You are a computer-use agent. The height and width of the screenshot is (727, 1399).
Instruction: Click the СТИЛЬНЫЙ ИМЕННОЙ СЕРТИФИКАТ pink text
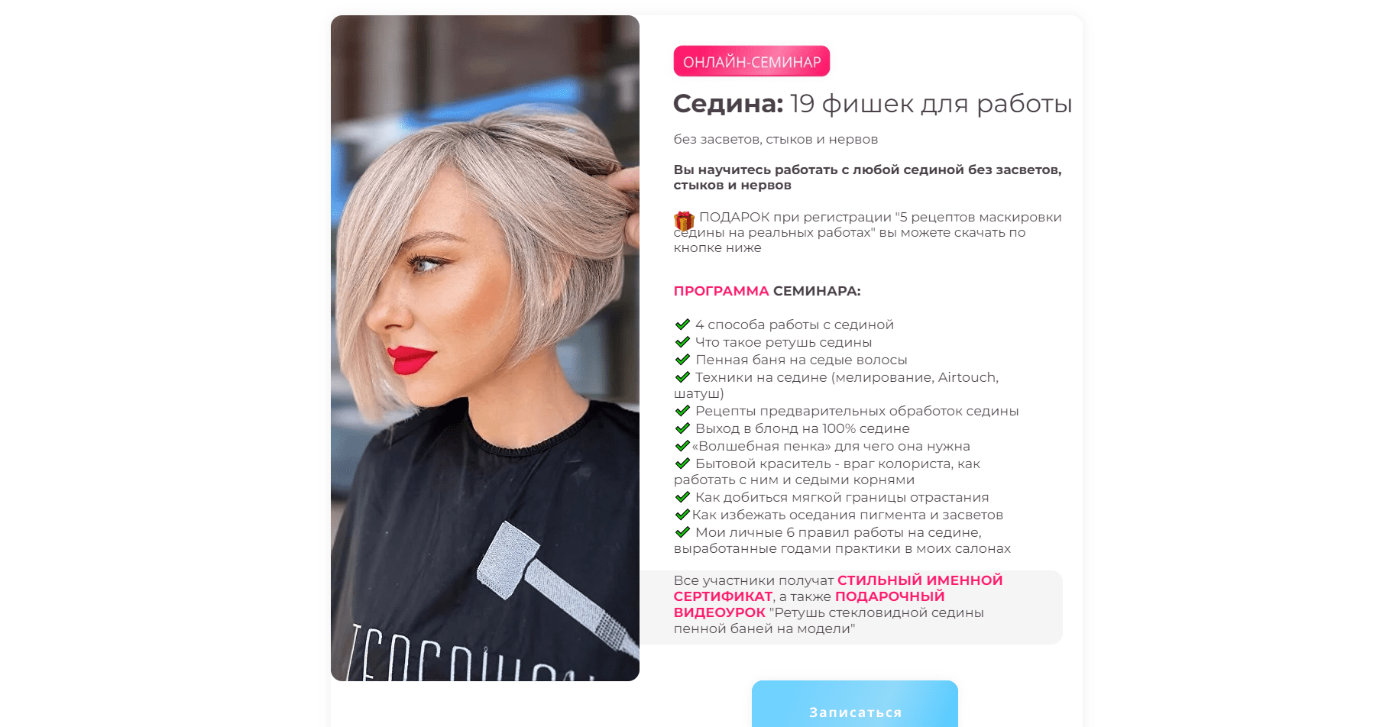click(838, 588)
